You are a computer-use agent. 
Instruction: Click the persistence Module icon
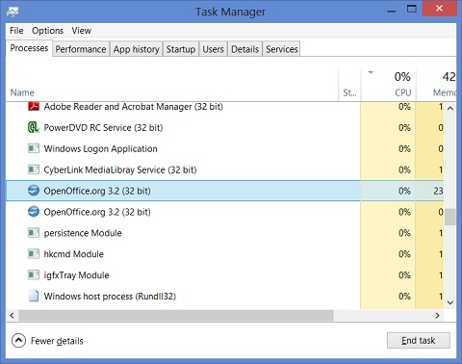pyautogui.click(x=34, y=233)
